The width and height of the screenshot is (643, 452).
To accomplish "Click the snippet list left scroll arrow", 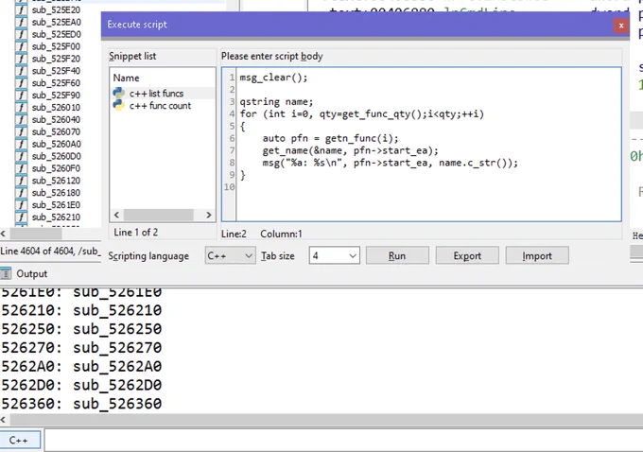I will 117,215.
